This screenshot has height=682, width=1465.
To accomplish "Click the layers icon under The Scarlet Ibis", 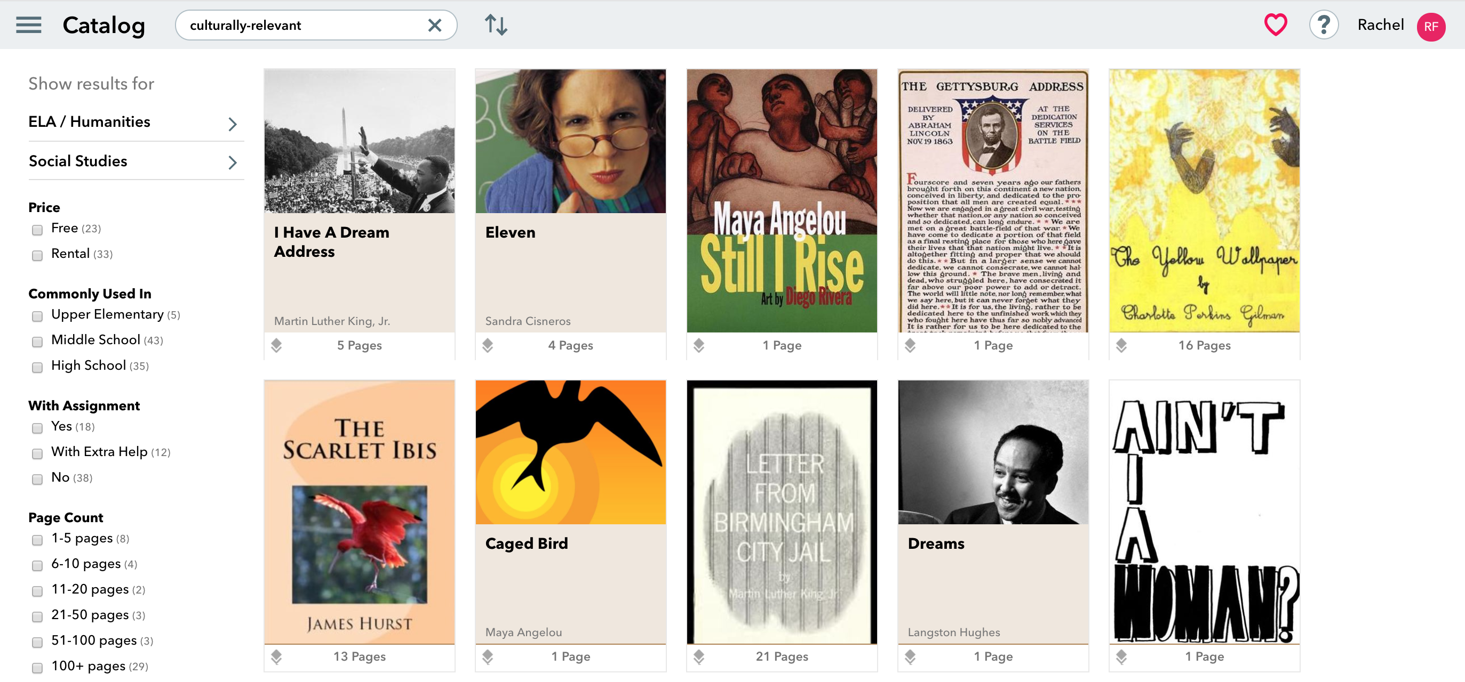I will [x=276, y=656].
